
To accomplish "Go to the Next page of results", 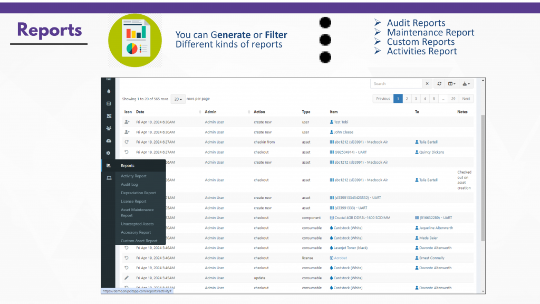I will 466,99.
